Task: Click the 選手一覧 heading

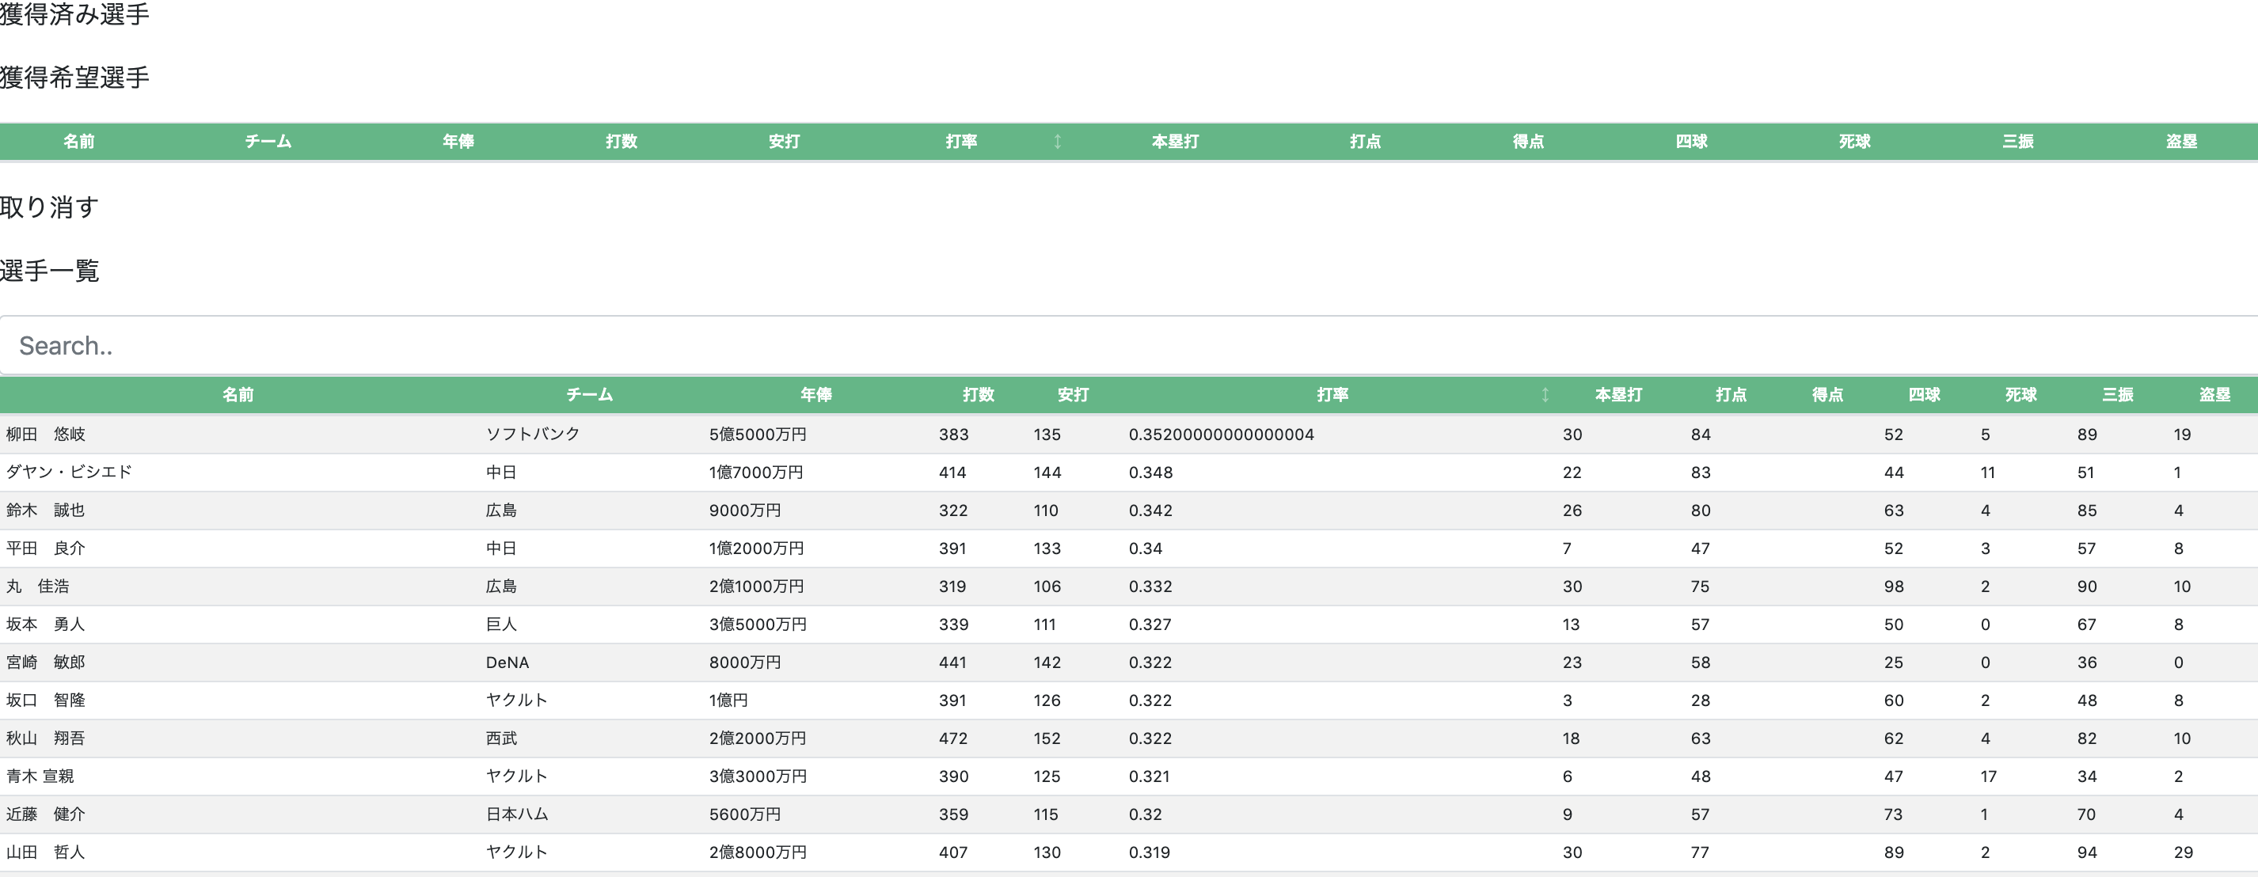Action: [x=50, y=271]
